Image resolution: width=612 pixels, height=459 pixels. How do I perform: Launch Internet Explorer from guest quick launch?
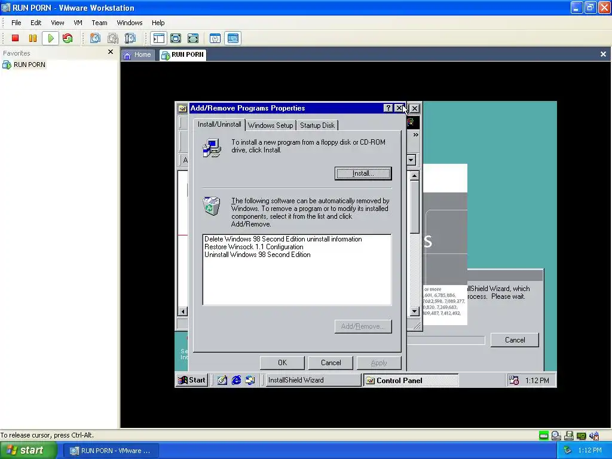click(x=236, y=380)
